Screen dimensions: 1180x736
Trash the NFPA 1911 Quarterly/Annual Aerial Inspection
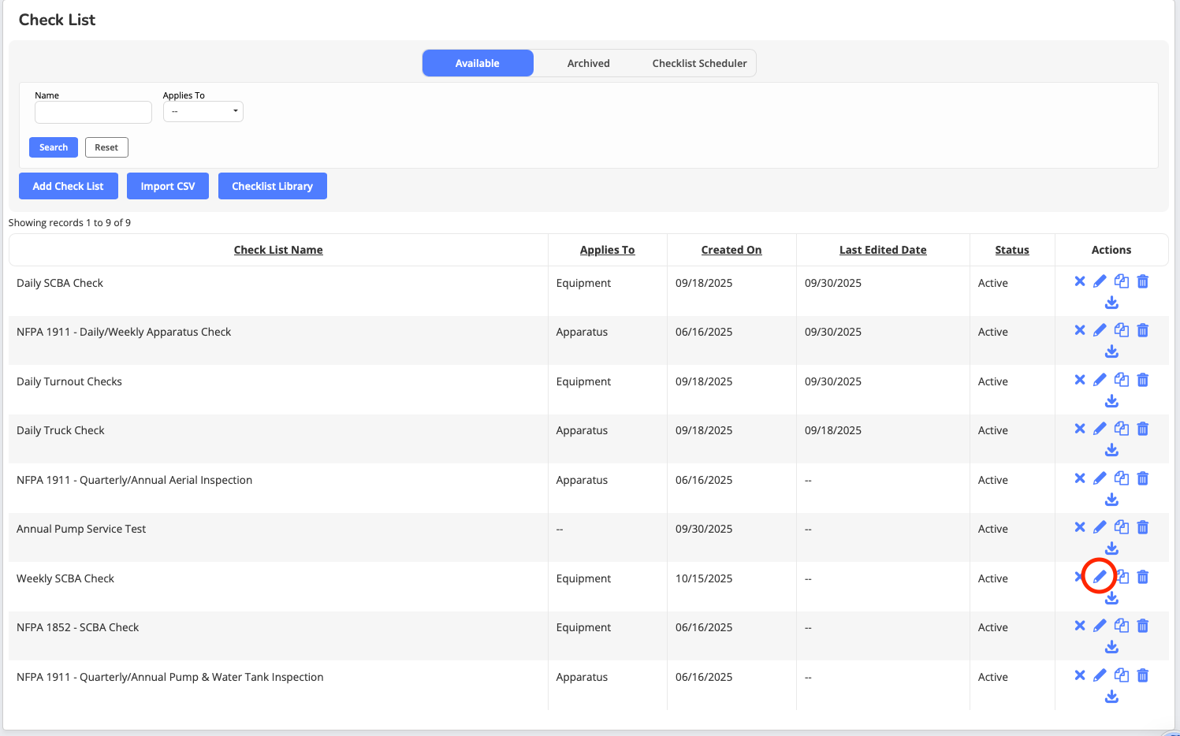point(1142,478)
